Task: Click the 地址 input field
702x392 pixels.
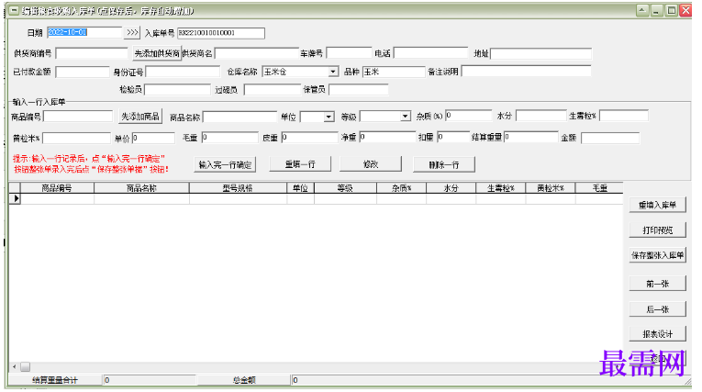Action: point(540,54)
